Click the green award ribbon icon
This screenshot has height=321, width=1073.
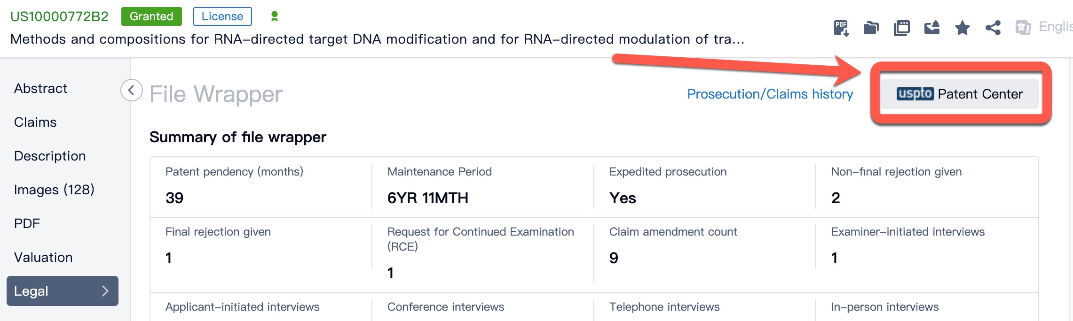click(275, 16)
